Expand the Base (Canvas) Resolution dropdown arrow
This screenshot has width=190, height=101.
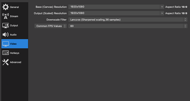coord(162,7)
